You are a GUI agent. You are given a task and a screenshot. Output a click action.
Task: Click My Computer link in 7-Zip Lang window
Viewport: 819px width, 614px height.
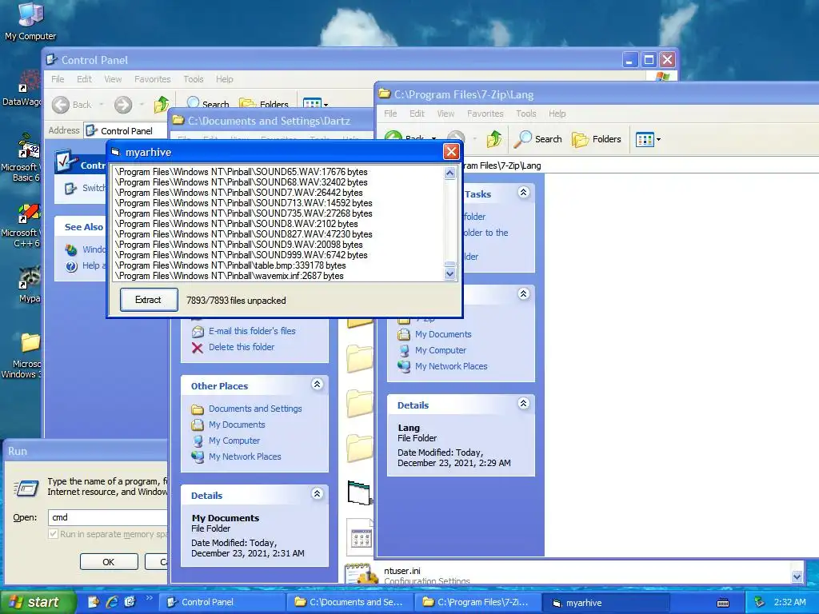click(441, 350)
